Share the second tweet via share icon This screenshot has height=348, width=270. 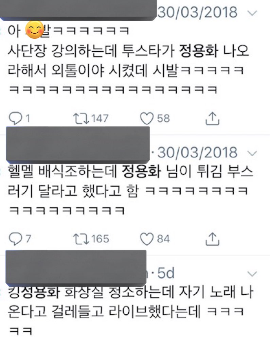pos(212,239)
